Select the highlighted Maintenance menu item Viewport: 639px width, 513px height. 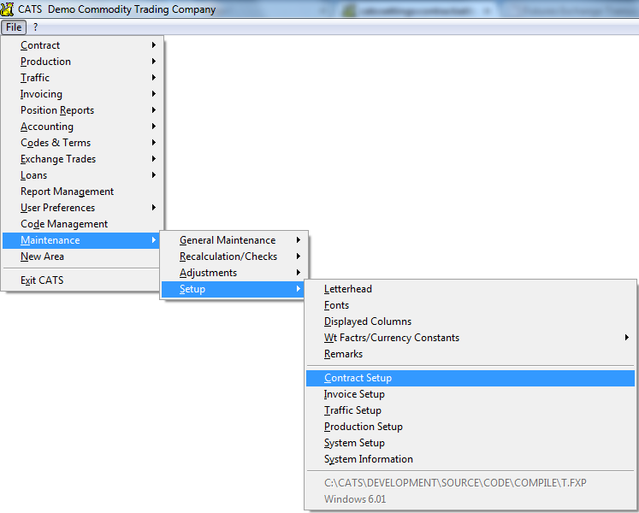pyautogui.click(x=81, y=240)
